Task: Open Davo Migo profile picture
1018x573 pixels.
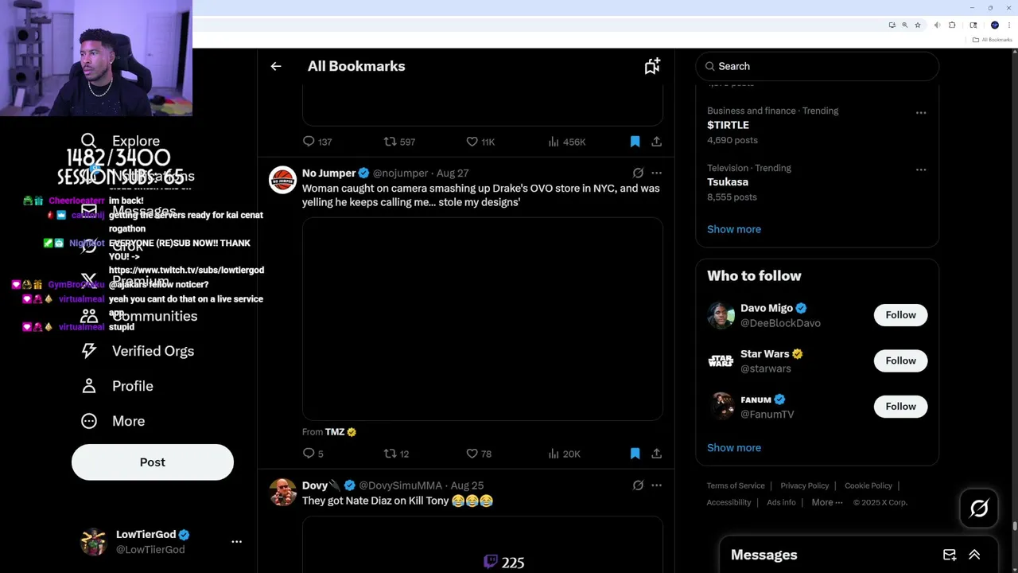Action: tap(721, 315)
